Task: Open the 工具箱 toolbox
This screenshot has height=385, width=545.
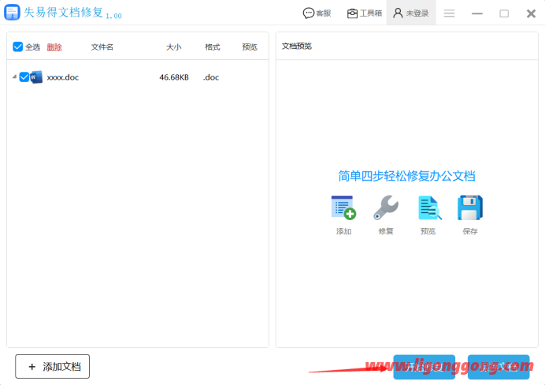Action: coord(365,13)
